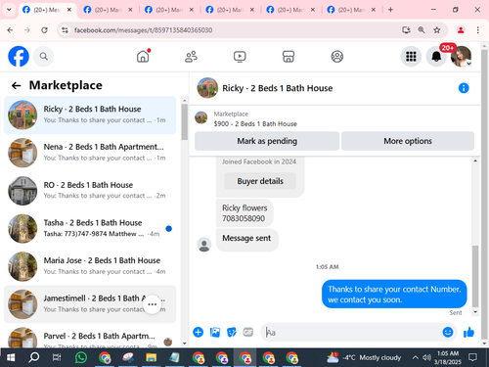Image resolution: width=489 pixels, height=367 pixels.
Task: Click the chat messages scrollbar
Action: click(x=475, y=276)
